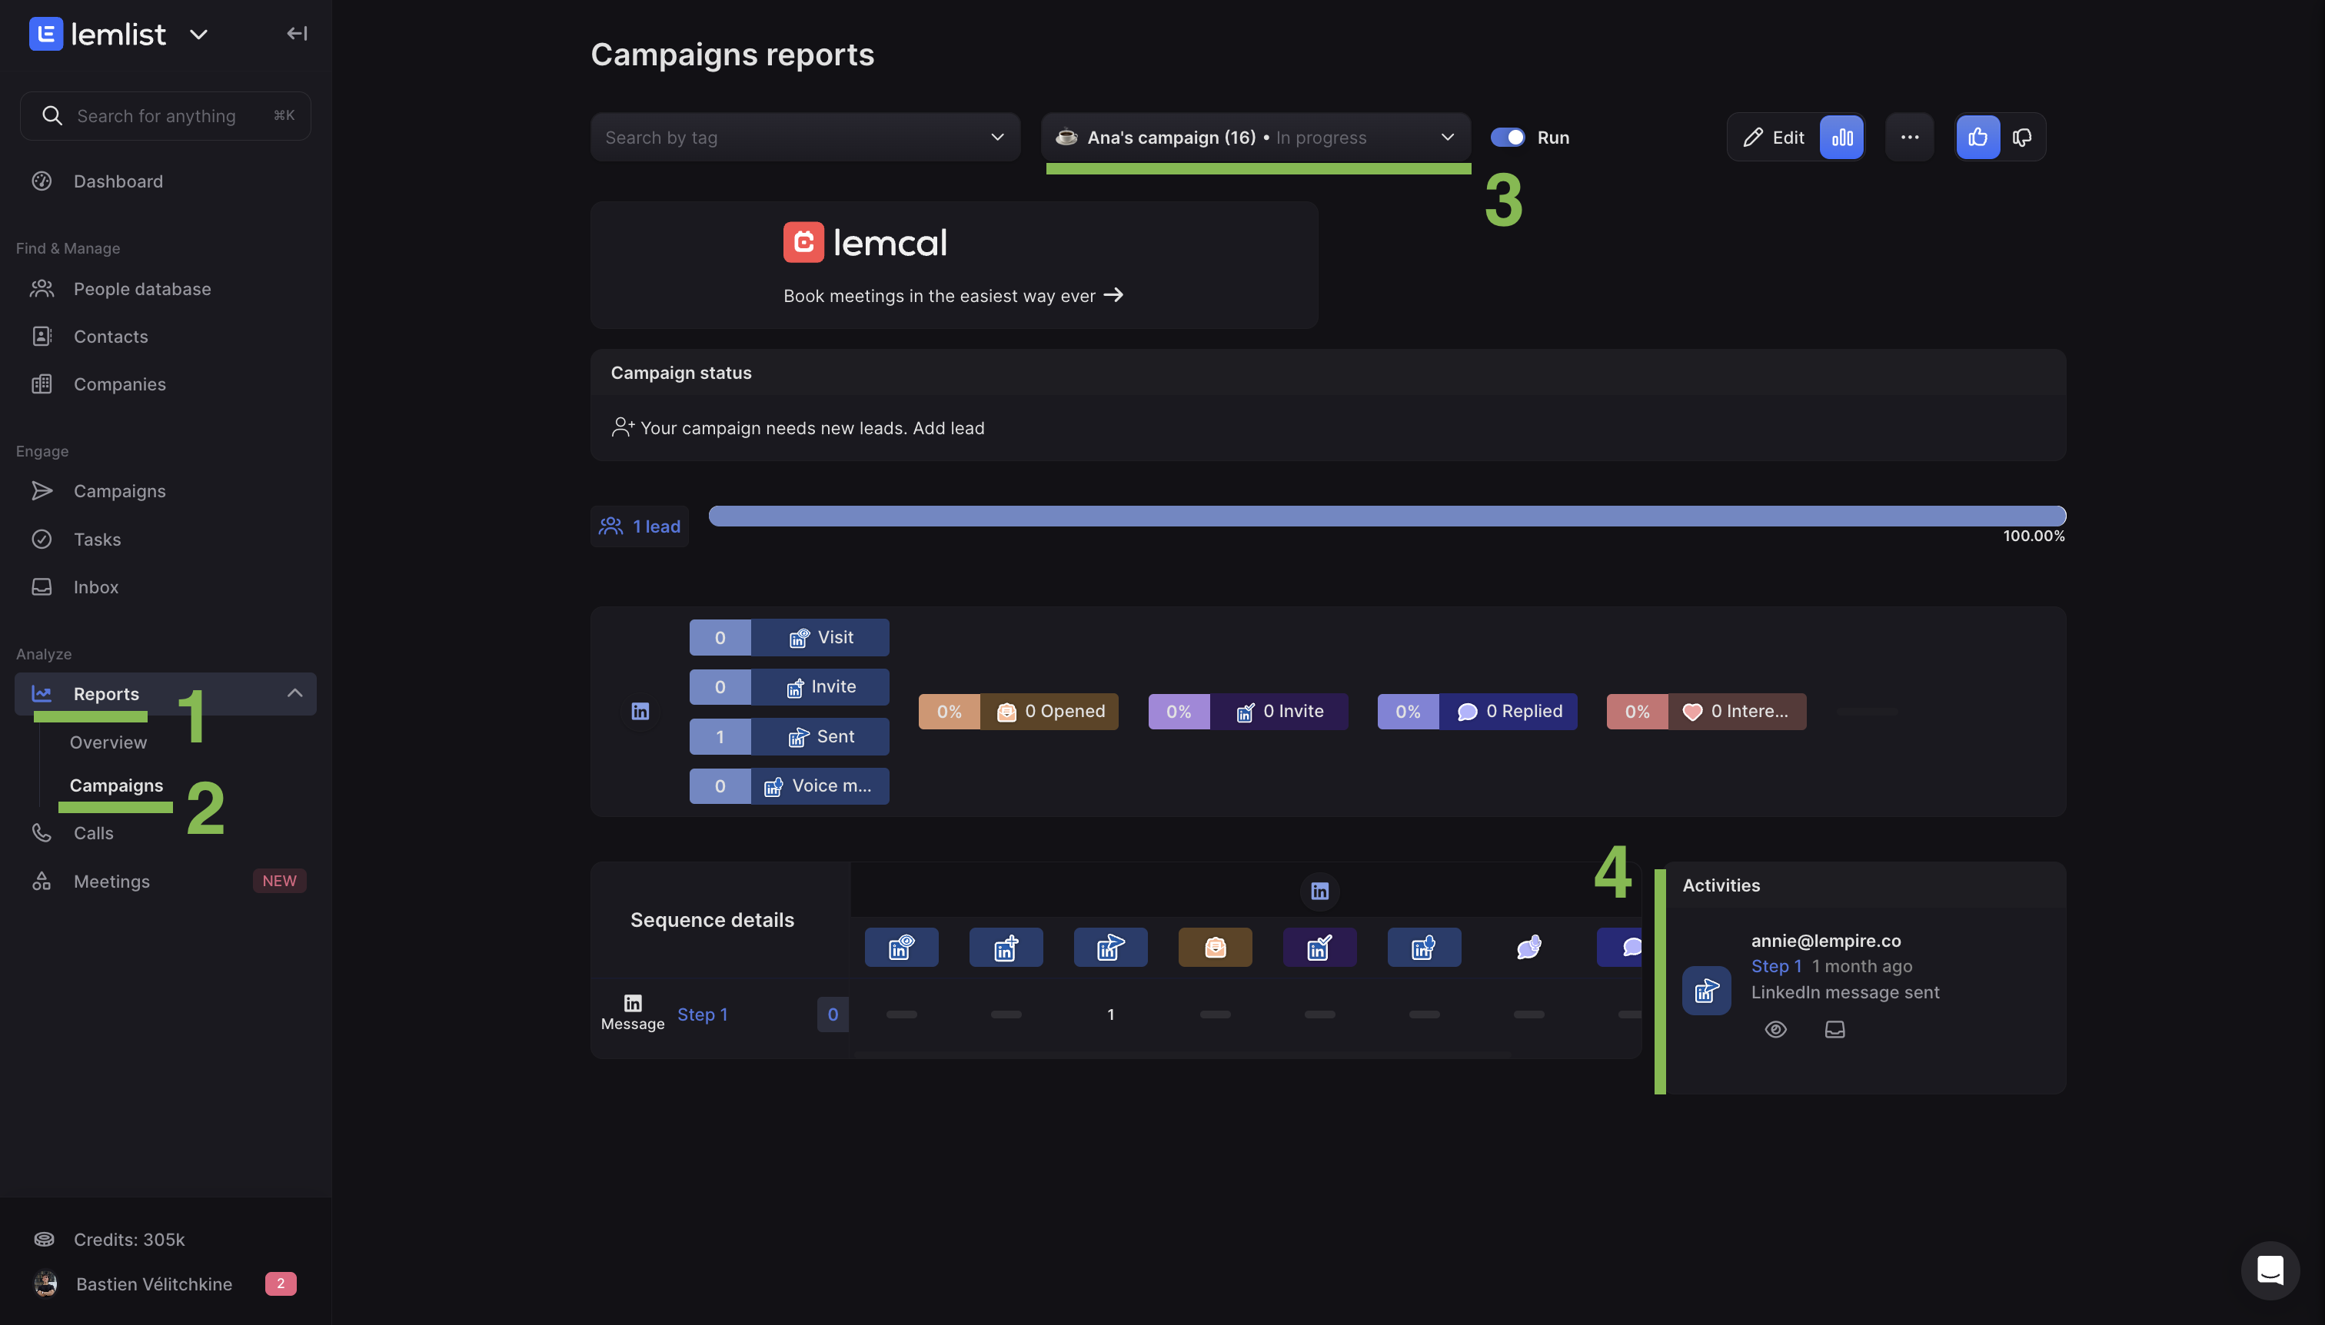Click the 0% 0 Replied stat chip
The width and height of the screenshot is (2325, 1325).
coord(1478,712)
